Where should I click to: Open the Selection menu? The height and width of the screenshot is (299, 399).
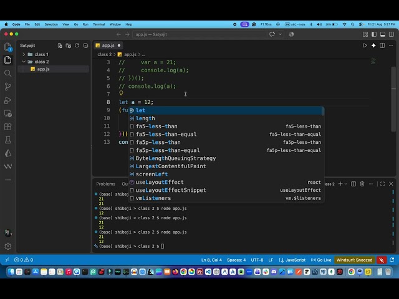(x=51, y=24)
